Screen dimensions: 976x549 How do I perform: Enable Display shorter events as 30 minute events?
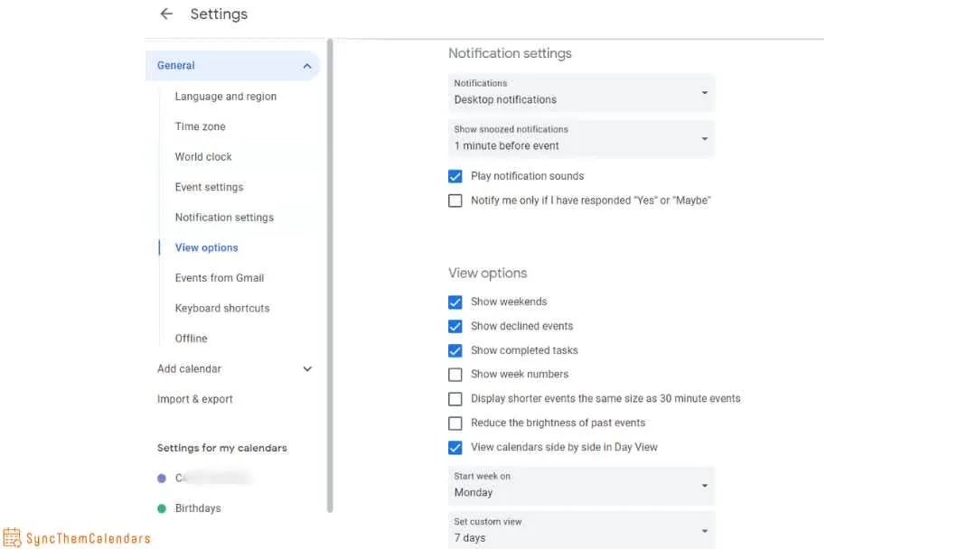point(455,398)
